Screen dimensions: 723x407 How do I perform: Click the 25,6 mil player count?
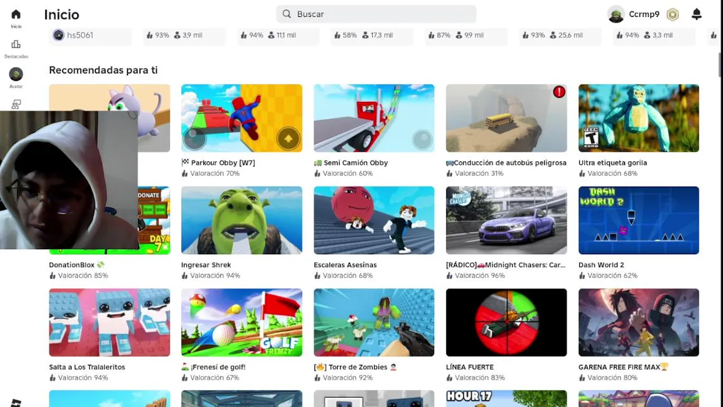(x=567, y=35)
